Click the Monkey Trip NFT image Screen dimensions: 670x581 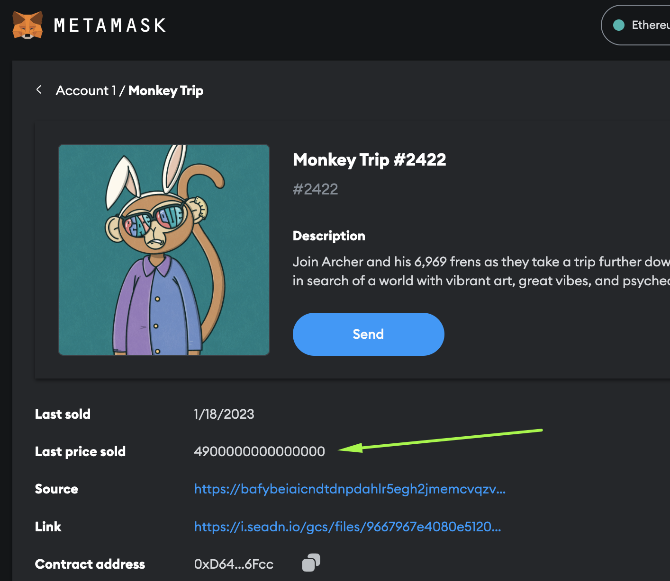(164, 250)
